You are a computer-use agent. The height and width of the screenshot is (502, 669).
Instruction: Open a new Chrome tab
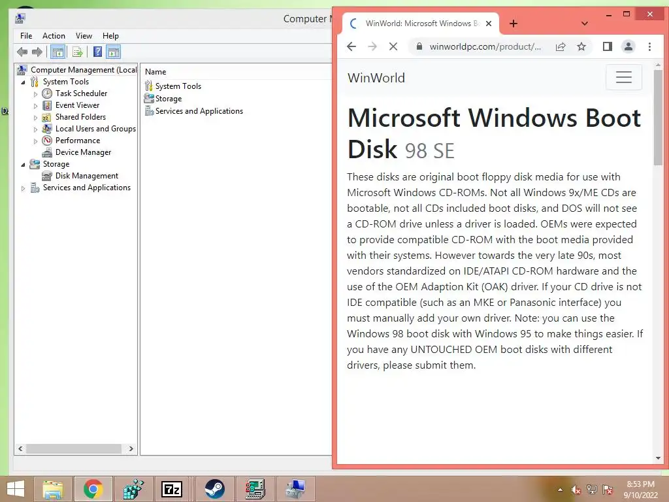514,24
